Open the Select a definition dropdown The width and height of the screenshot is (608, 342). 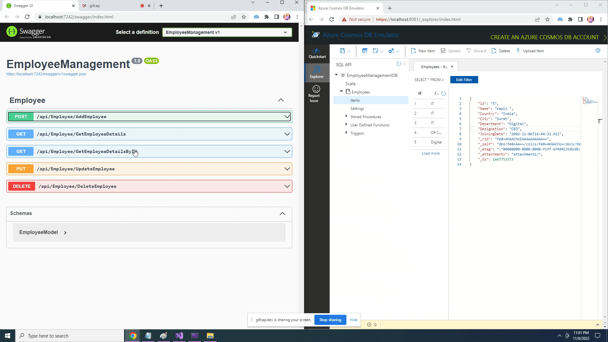tap(227, 32)
